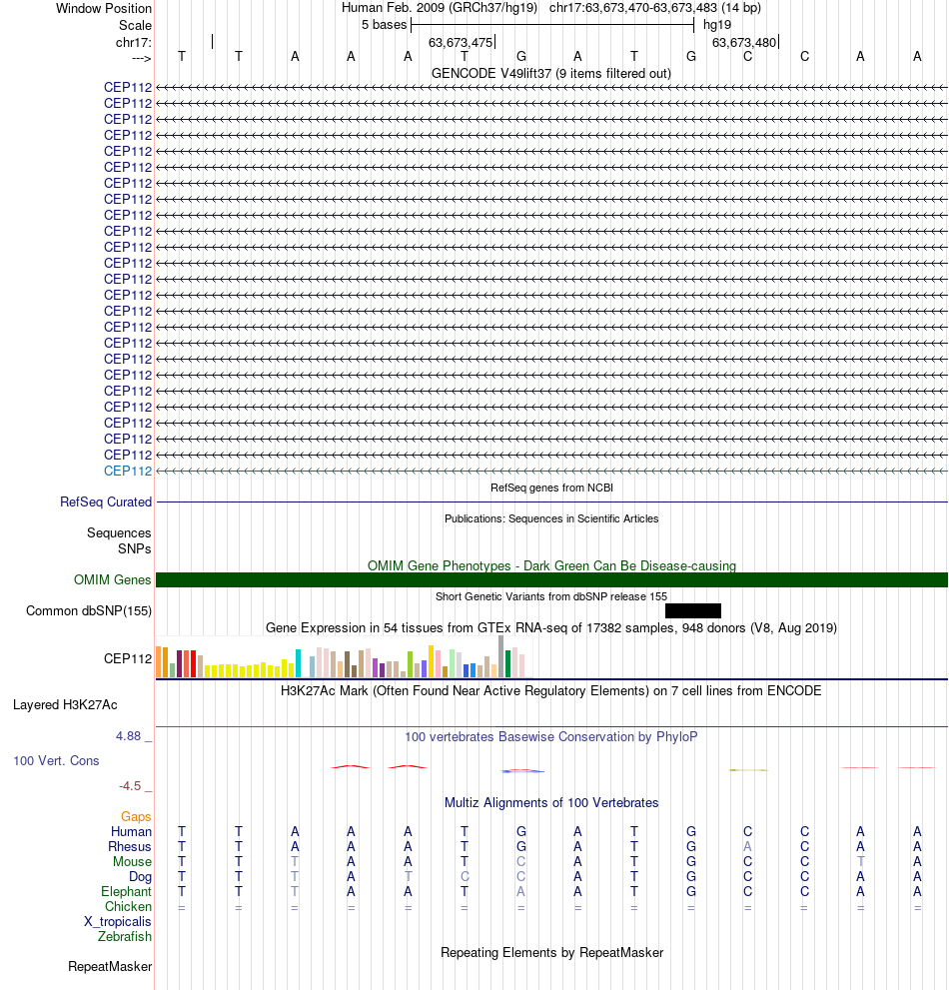The width and height of the screenshot is (949, 990).
Task: Click the Window Position label
Action: [x=104, y=8]
